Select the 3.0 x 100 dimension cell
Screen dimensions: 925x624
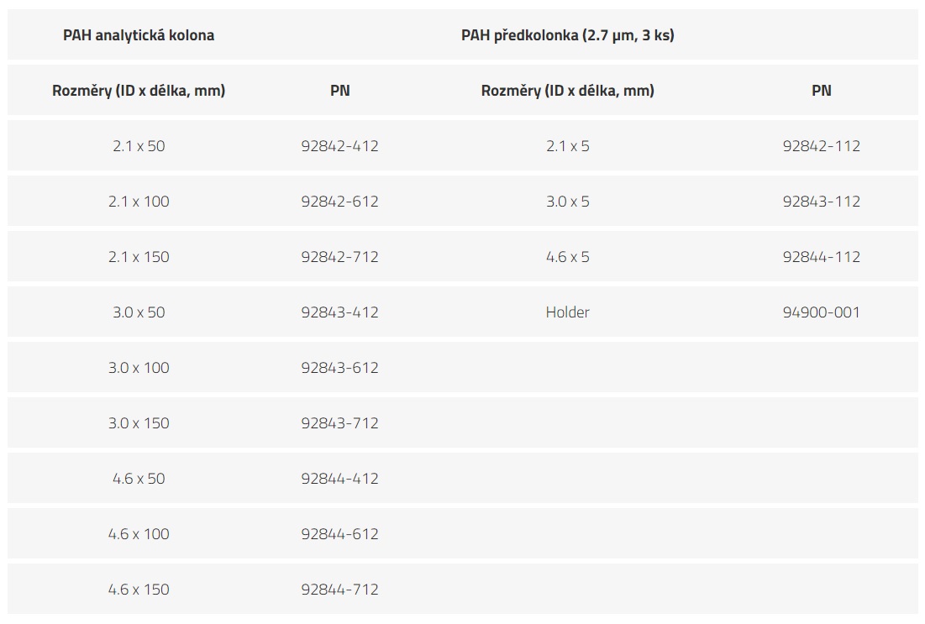[x=139, y=368]
